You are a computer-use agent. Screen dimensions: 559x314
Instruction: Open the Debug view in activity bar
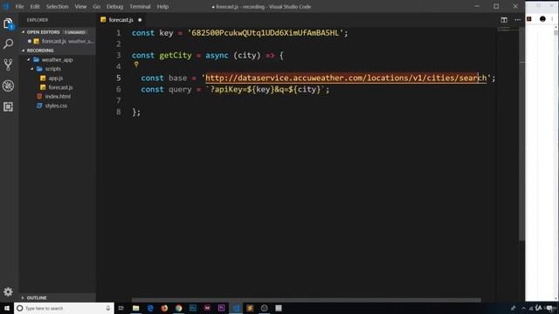coord(8,85)
